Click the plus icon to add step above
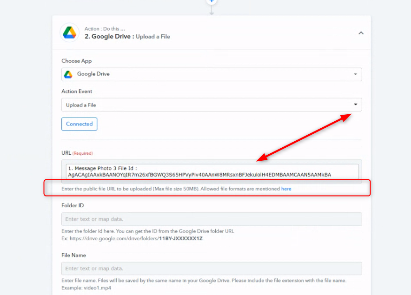Screen dimensions: 411x295 coord(212,1)
